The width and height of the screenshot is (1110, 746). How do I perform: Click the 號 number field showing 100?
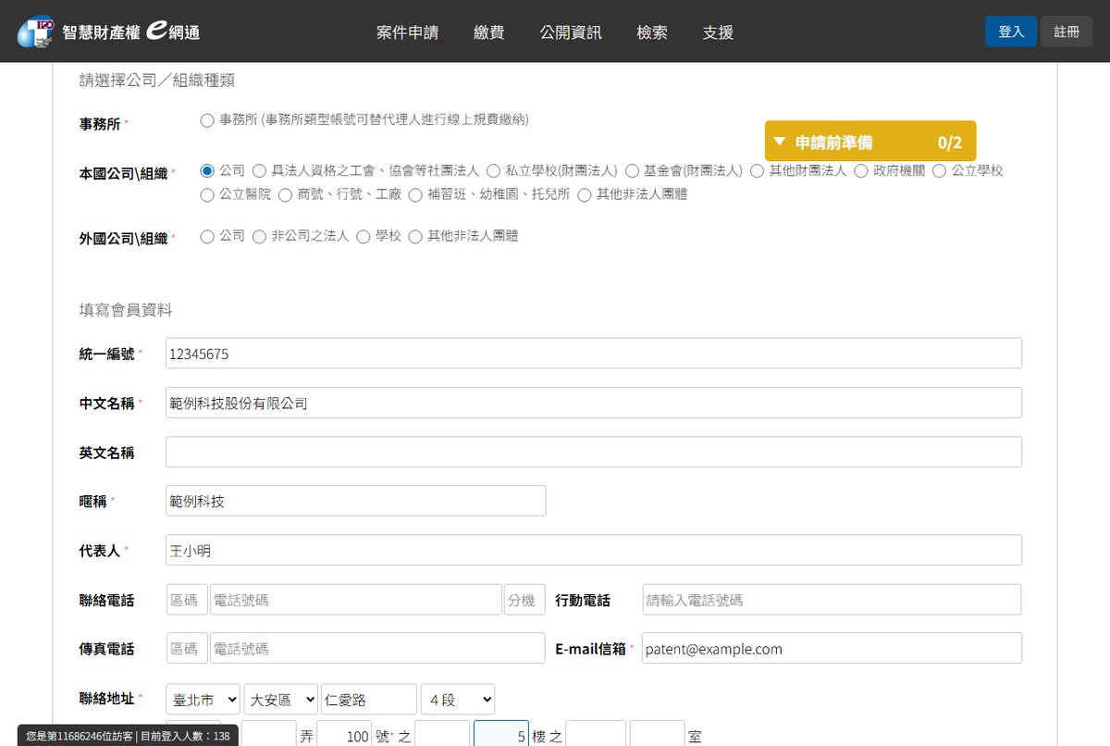344,734
